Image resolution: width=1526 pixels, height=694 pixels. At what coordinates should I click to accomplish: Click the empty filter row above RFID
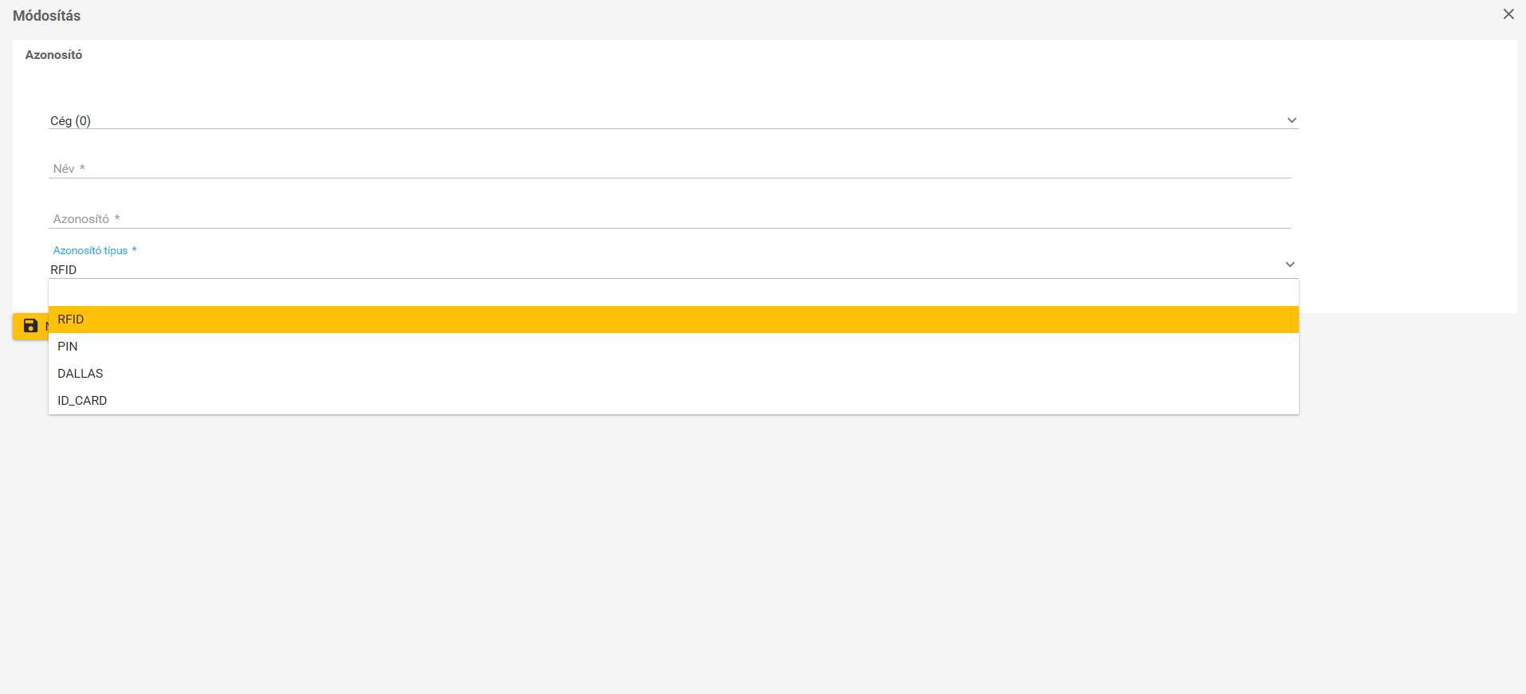[x=673, y=292]
